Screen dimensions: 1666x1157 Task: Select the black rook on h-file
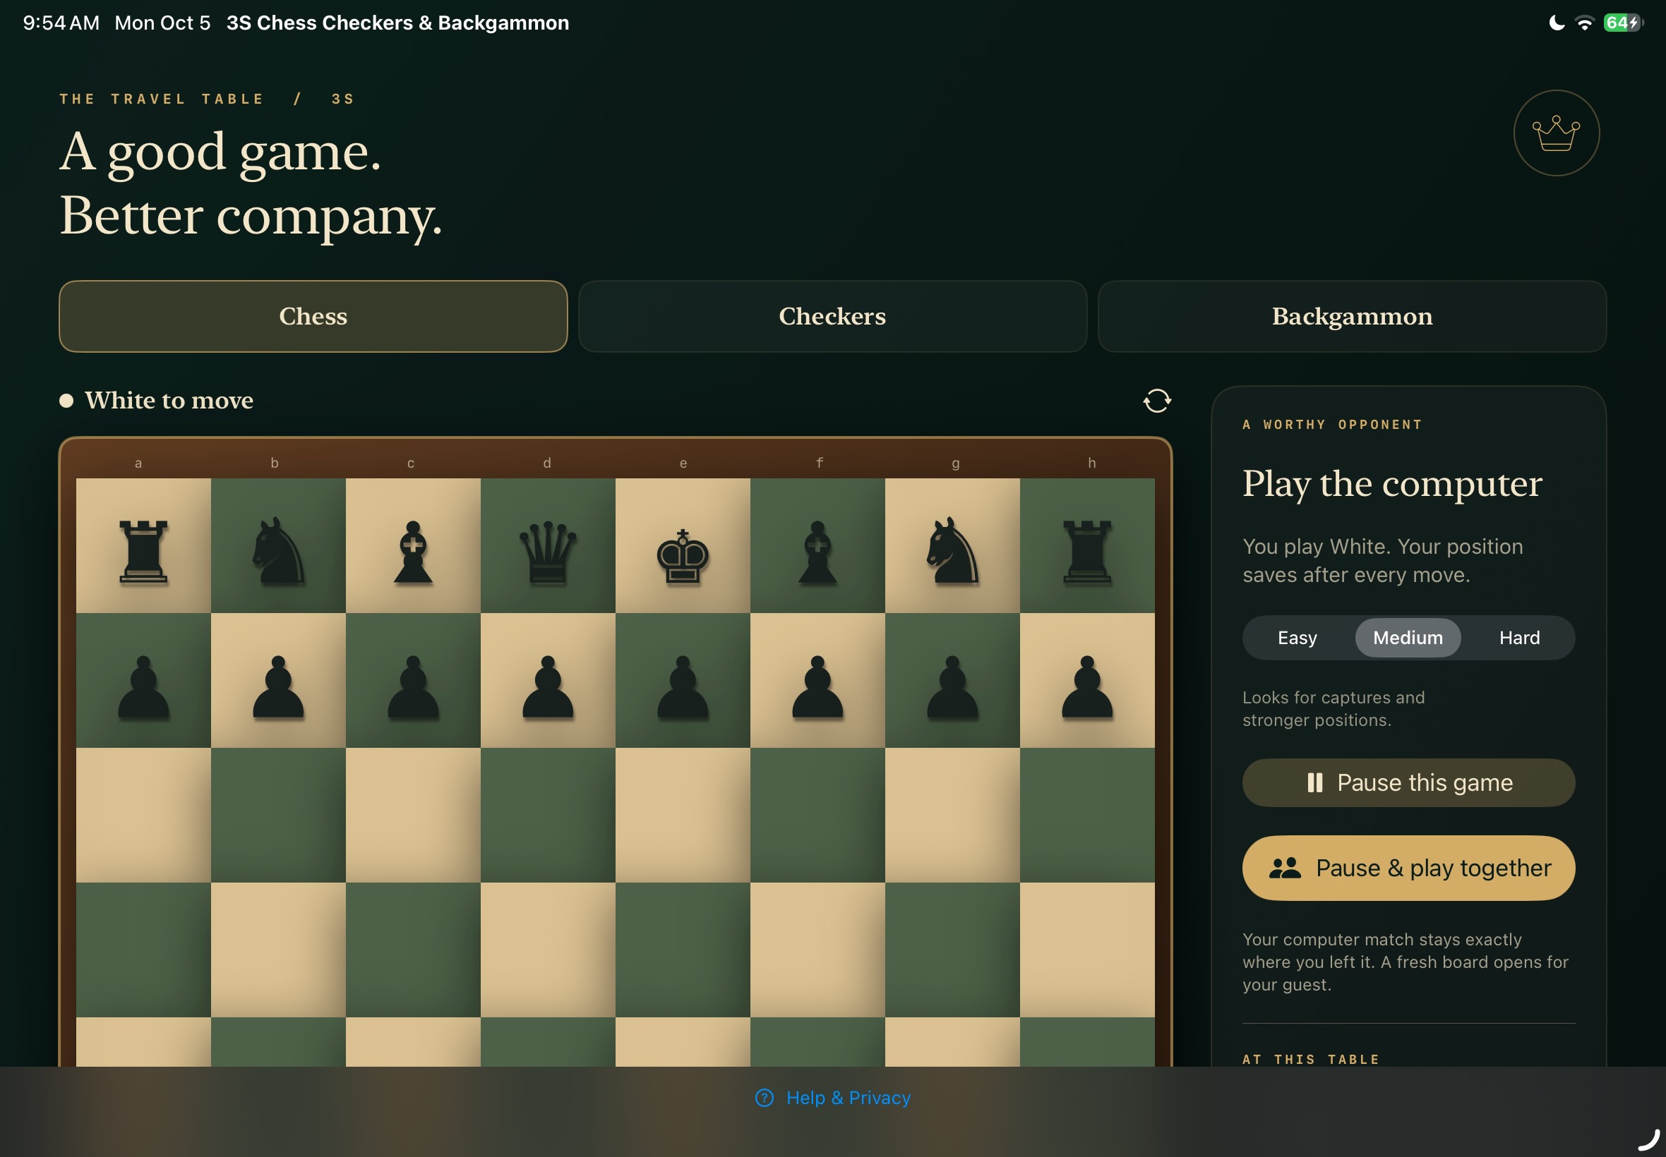(1086, 552)
